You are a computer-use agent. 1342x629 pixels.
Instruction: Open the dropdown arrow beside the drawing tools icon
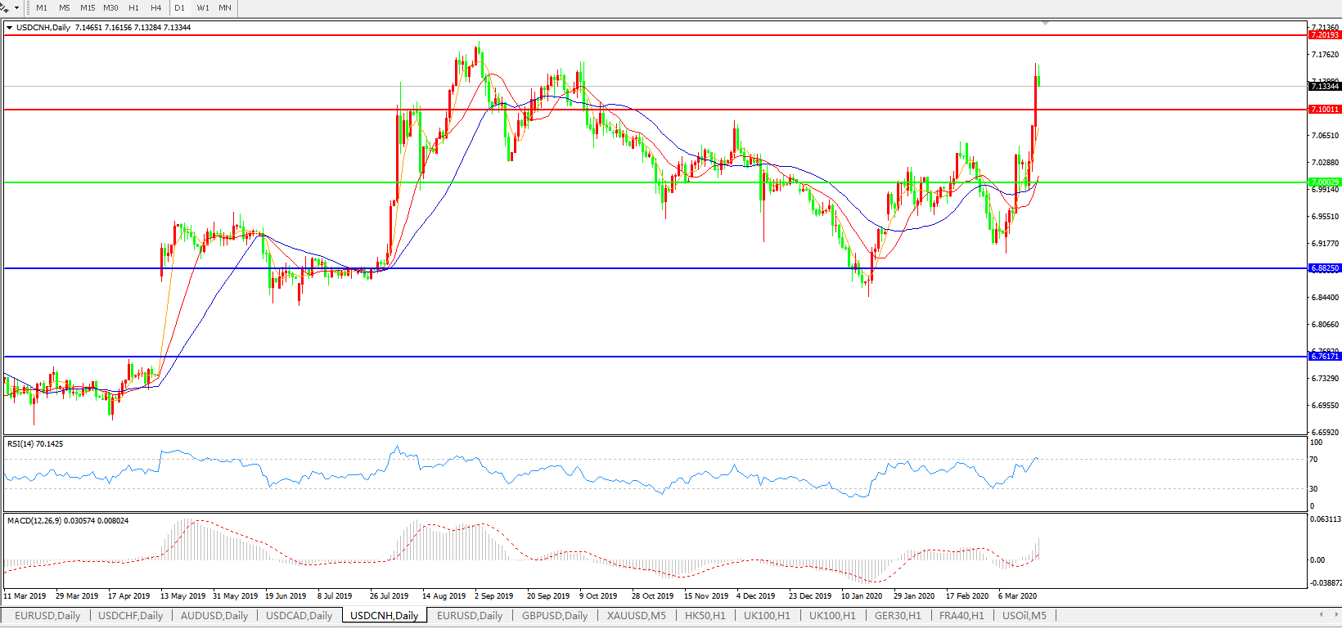(x=16, y=7)
